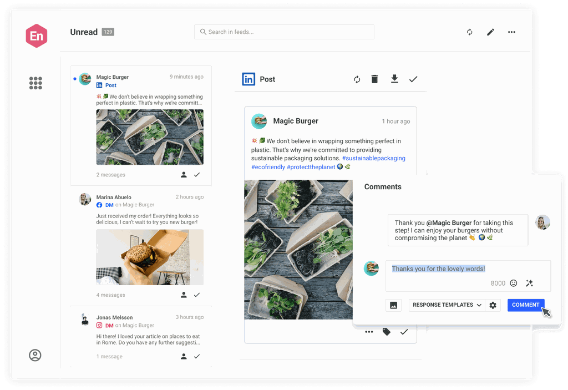Viewport: 568px width, 390px height.
Task: Tag the post using label icon
Action: [x=387, y=332]
